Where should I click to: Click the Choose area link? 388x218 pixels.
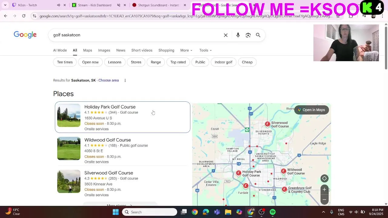tap(109, 80)
